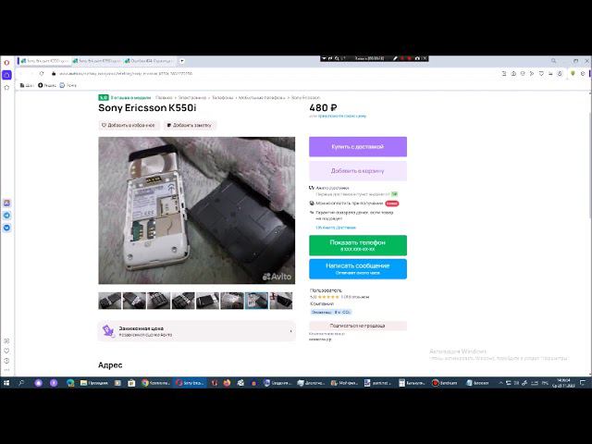This screenshot has width=592, height=444.
Task: Show hidden tray icons chevron
Action: click(x=500, y=383)
